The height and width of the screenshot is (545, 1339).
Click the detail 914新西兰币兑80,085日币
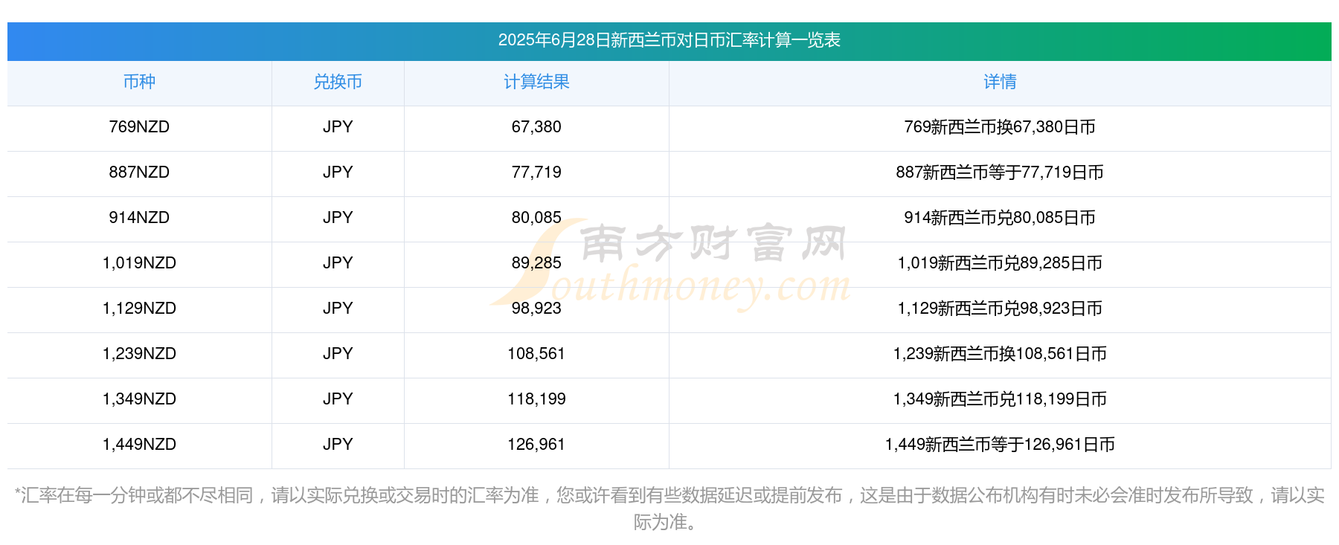click(x=1000, y=218)
